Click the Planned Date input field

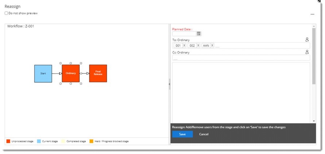click(184, 34)
